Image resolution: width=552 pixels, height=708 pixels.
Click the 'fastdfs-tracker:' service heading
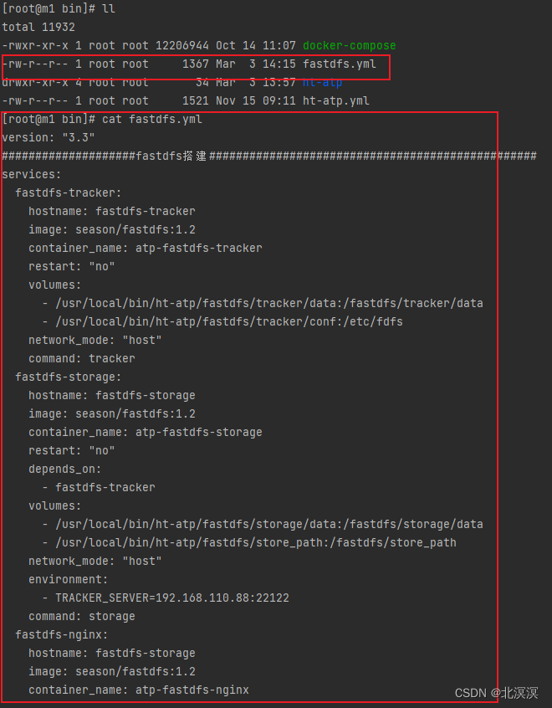[x=69, y=192]
